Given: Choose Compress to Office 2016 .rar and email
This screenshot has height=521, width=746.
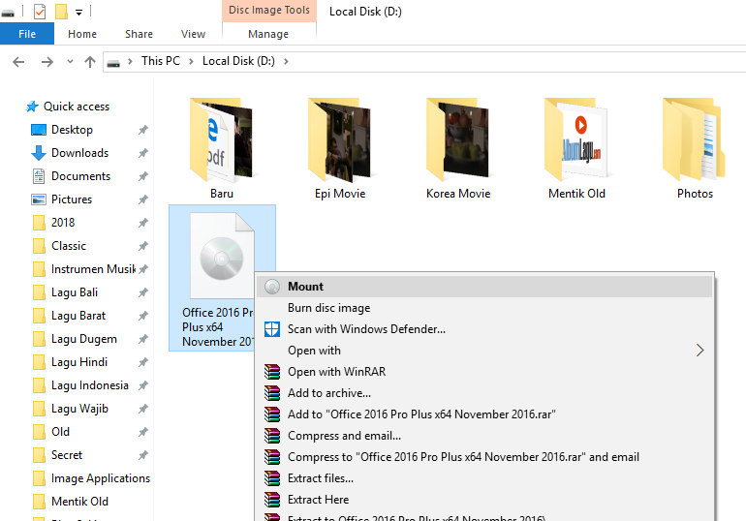Looking at the screenshot, I should [x=484, y=457].
